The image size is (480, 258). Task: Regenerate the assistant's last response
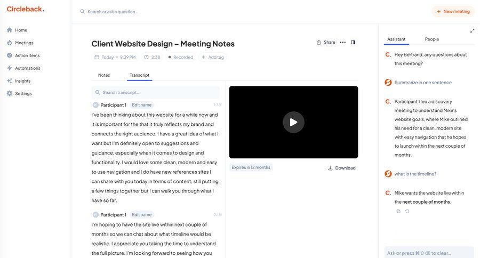[x=407, y=212]
